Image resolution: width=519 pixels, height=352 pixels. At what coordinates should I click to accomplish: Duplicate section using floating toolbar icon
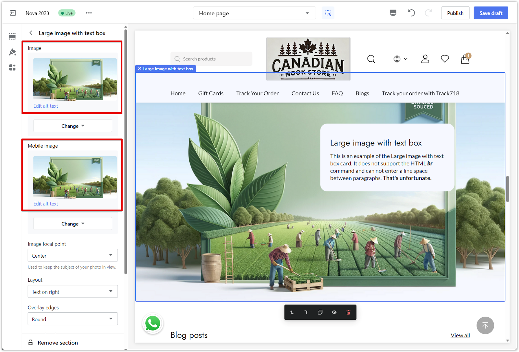point(320,312)
